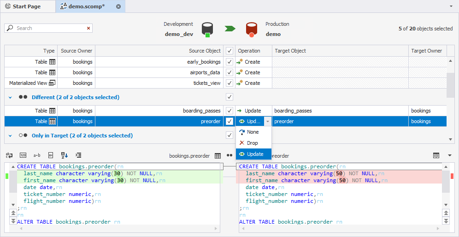Collapse the Different objects group
The height and width of the screenshot is (237, 459).
click(10, 97)
